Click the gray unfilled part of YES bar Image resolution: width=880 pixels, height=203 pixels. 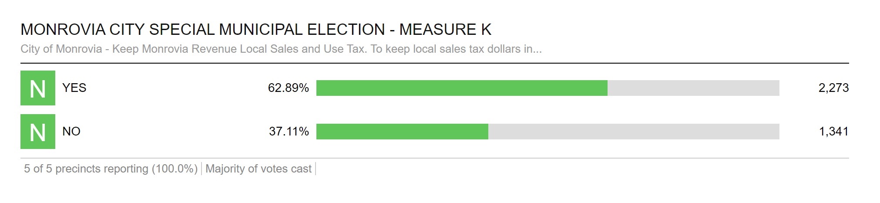[x=693, y=88]
